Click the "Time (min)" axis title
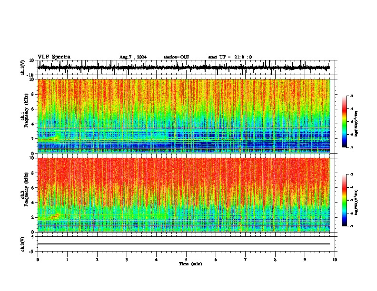Screen dimensions: 377x291 (190, 264)
